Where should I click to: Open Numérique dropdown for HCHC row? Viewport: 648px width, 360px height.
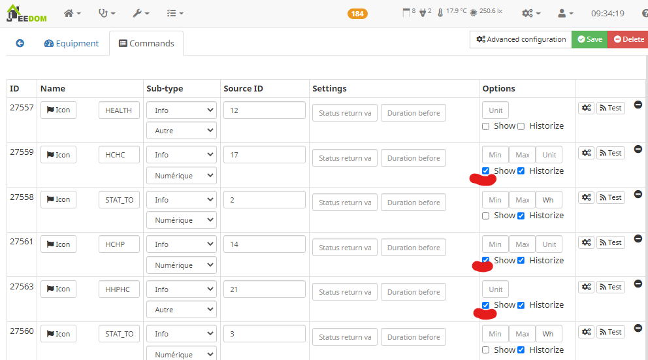tap(181, 176)
